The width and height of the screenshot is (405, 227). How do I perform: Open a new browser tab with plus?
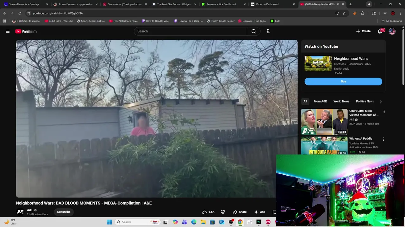click(350, 4)
